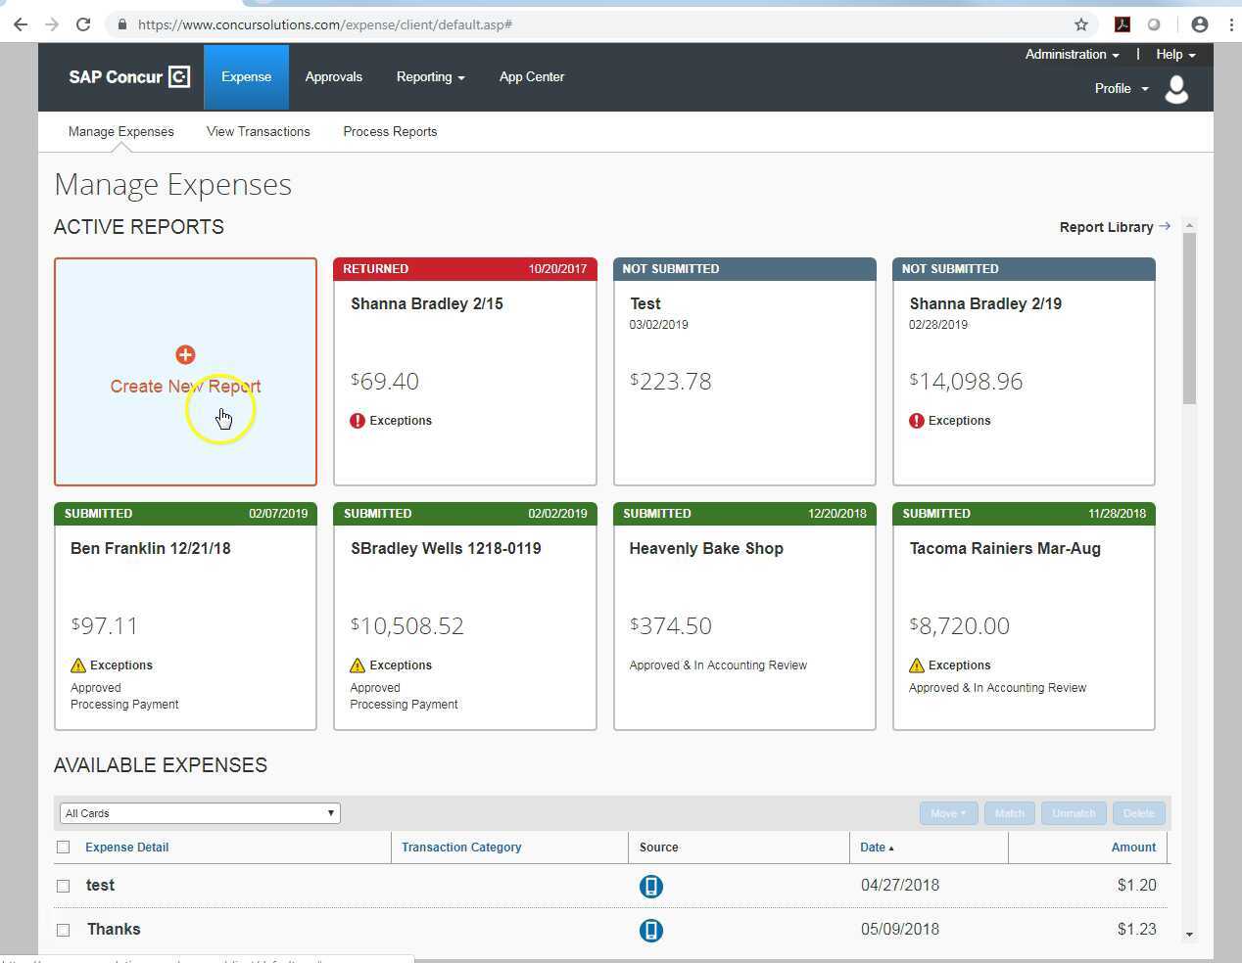Click the profile avatar icon
The image size is (1242, 963).
(1176, 89)
